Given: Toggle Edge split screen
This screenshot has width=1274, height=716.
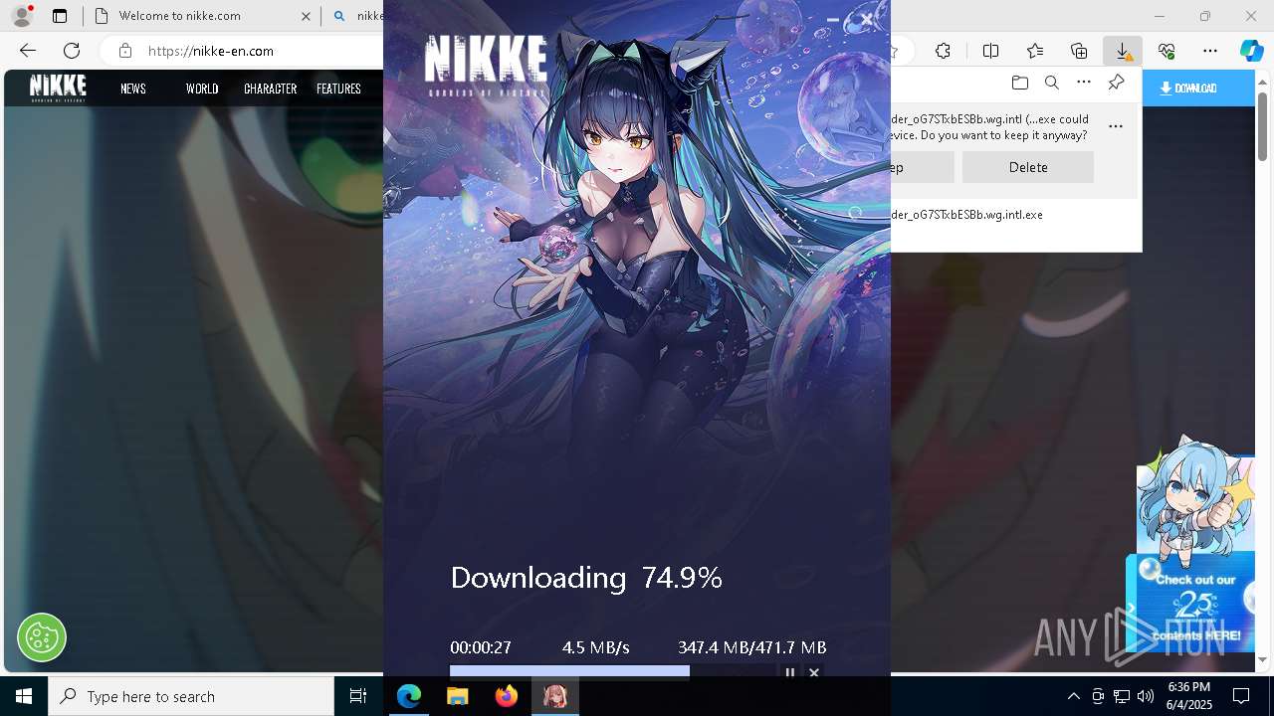Looking at the screenshot, I should 990,51.
